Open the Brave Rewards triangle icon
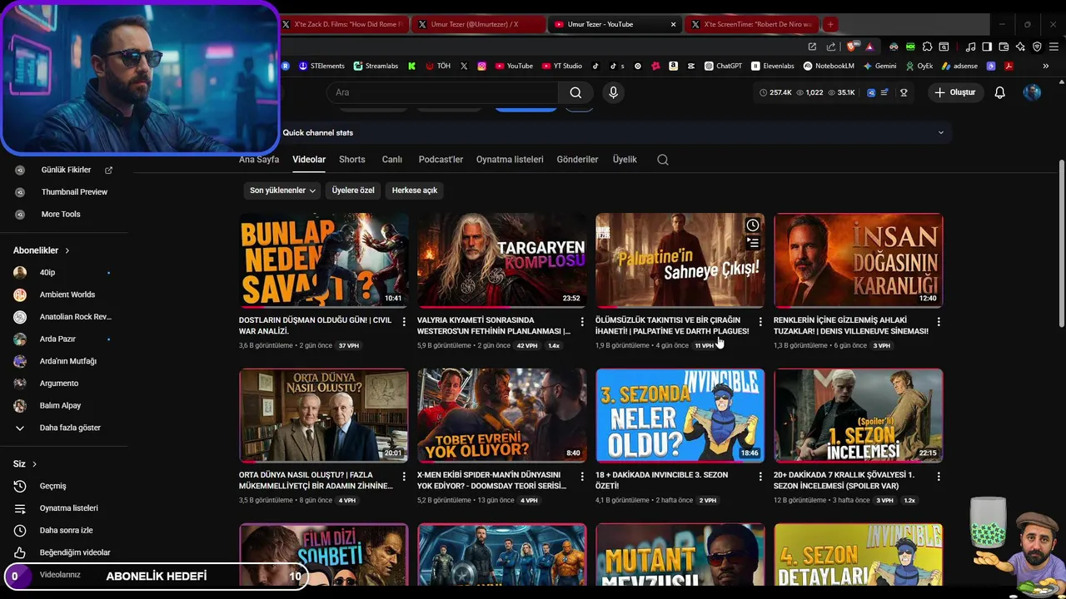Image resolution: width=1066 pixels, height=599 pixels. [x=869, y=47]
